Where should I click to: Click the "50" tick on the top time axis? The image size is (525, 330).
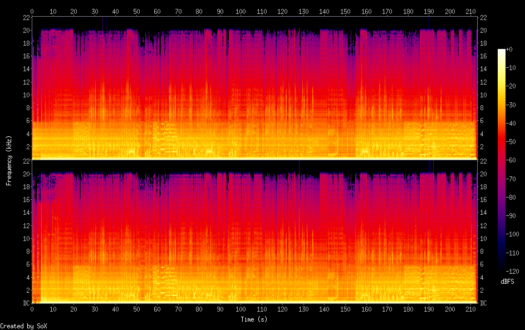coord(136,11)
